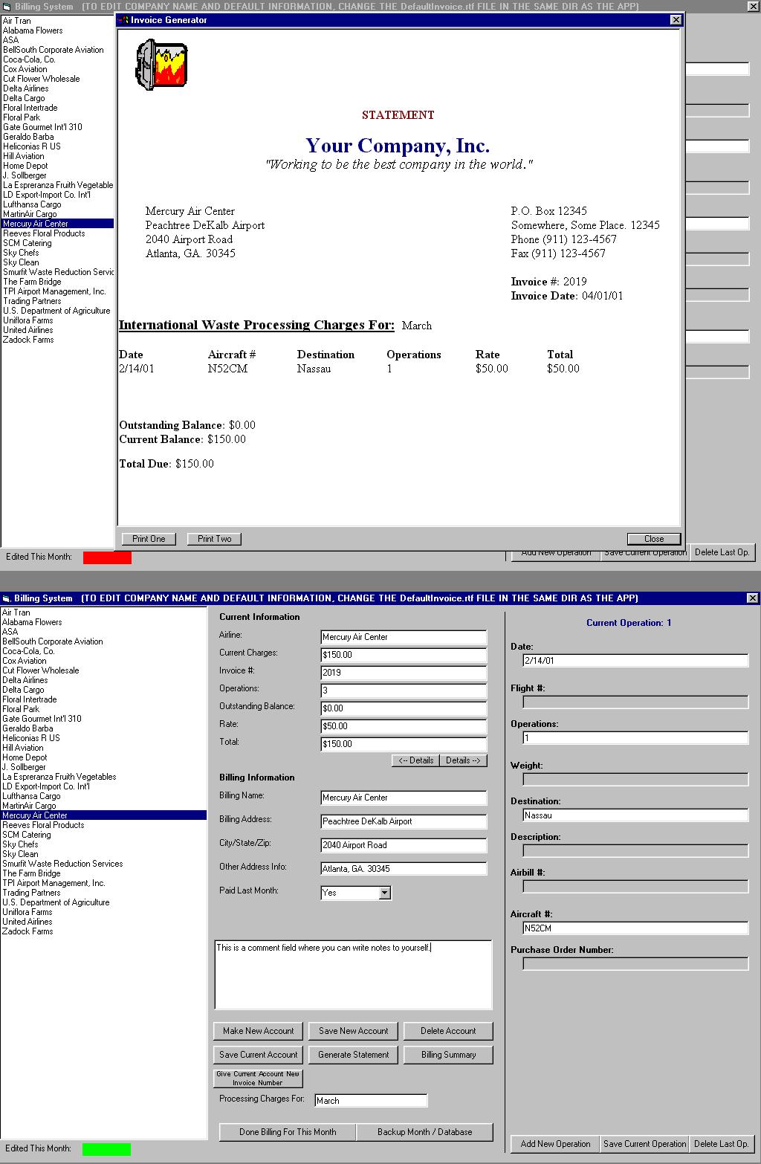
Task: Open the Paid Last Month dropdown
Action: tap(384, 893)
